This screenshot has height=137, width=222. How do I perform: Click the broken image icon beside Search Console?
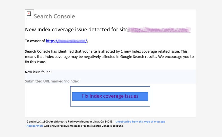coord(29,14)
